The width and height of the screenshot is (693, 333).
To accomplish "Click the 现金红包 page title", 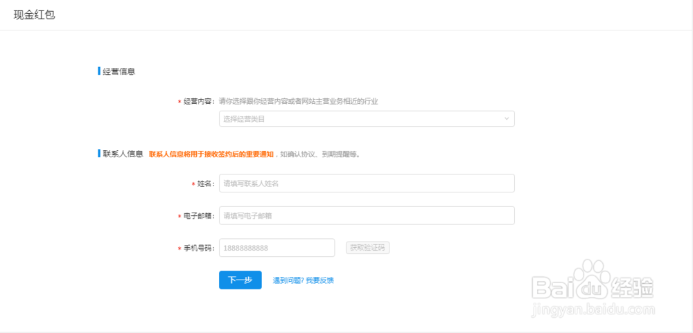I will click(34, 15).
